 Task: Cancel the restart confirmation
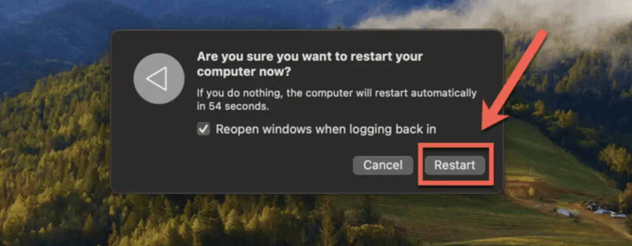pos(383,165)
